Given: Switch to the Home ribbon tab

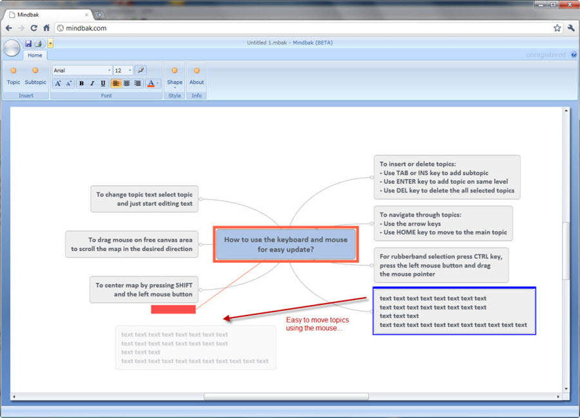Looking at the screenshot, I should (x=35, y=55).
